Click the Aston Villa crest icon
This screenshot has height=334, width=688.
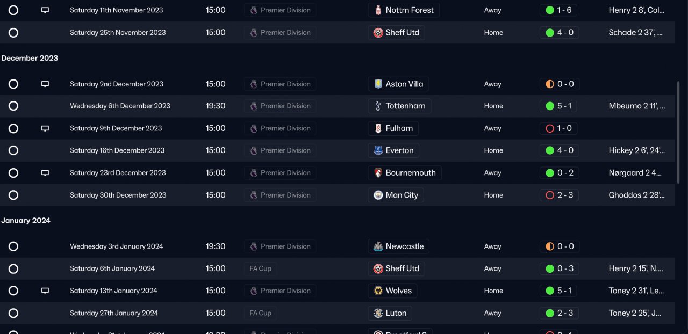tap(378, 84)
